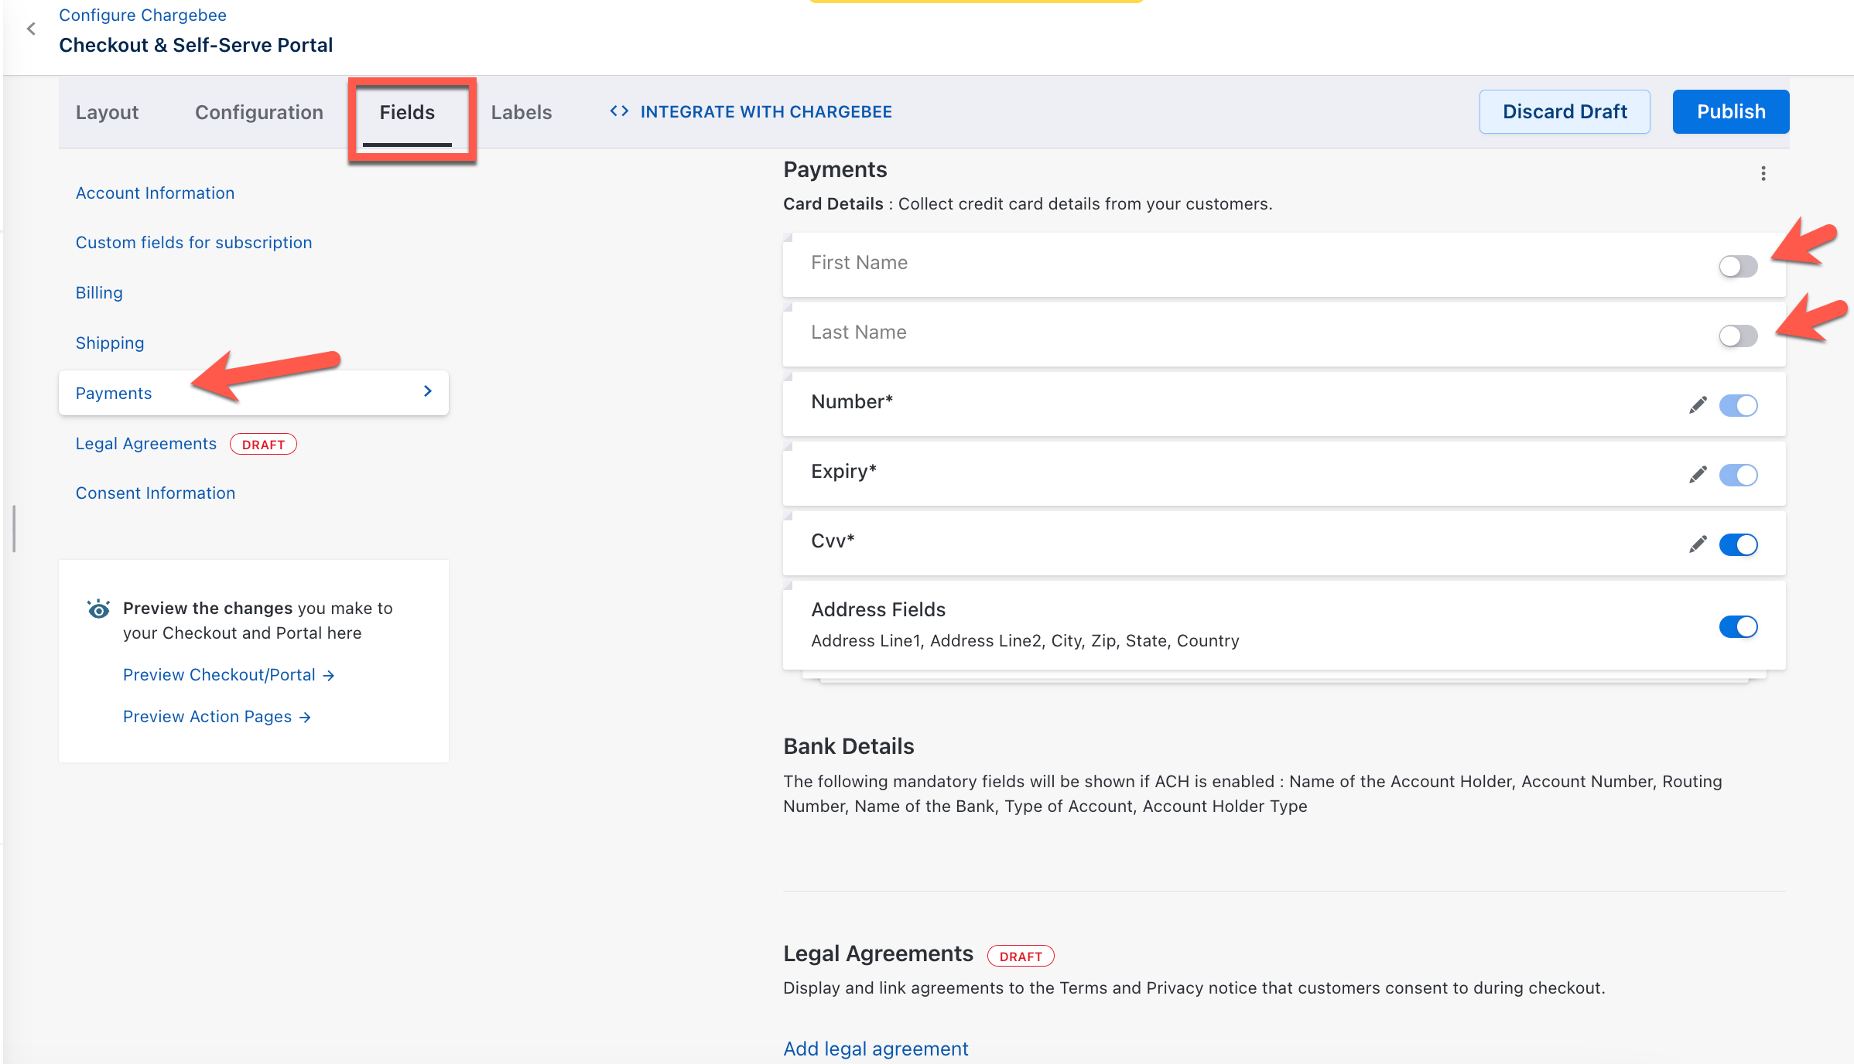1854x1064 pixels.
Task: Click the Publish button
Action: point(1730,111)
